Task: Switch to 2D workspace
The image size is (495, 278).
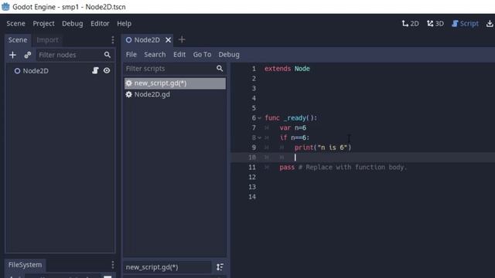Action: pyautogui.click(x=411, y=24)
